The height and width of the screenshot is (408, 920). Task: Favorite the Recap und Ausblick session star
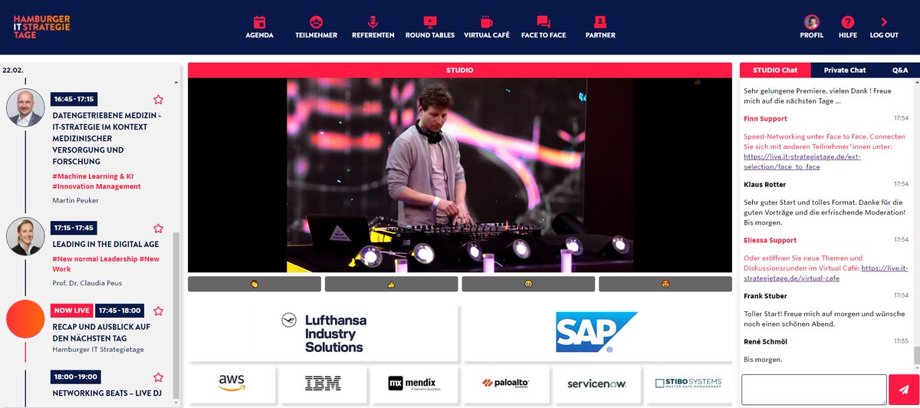tap(158, 311)
